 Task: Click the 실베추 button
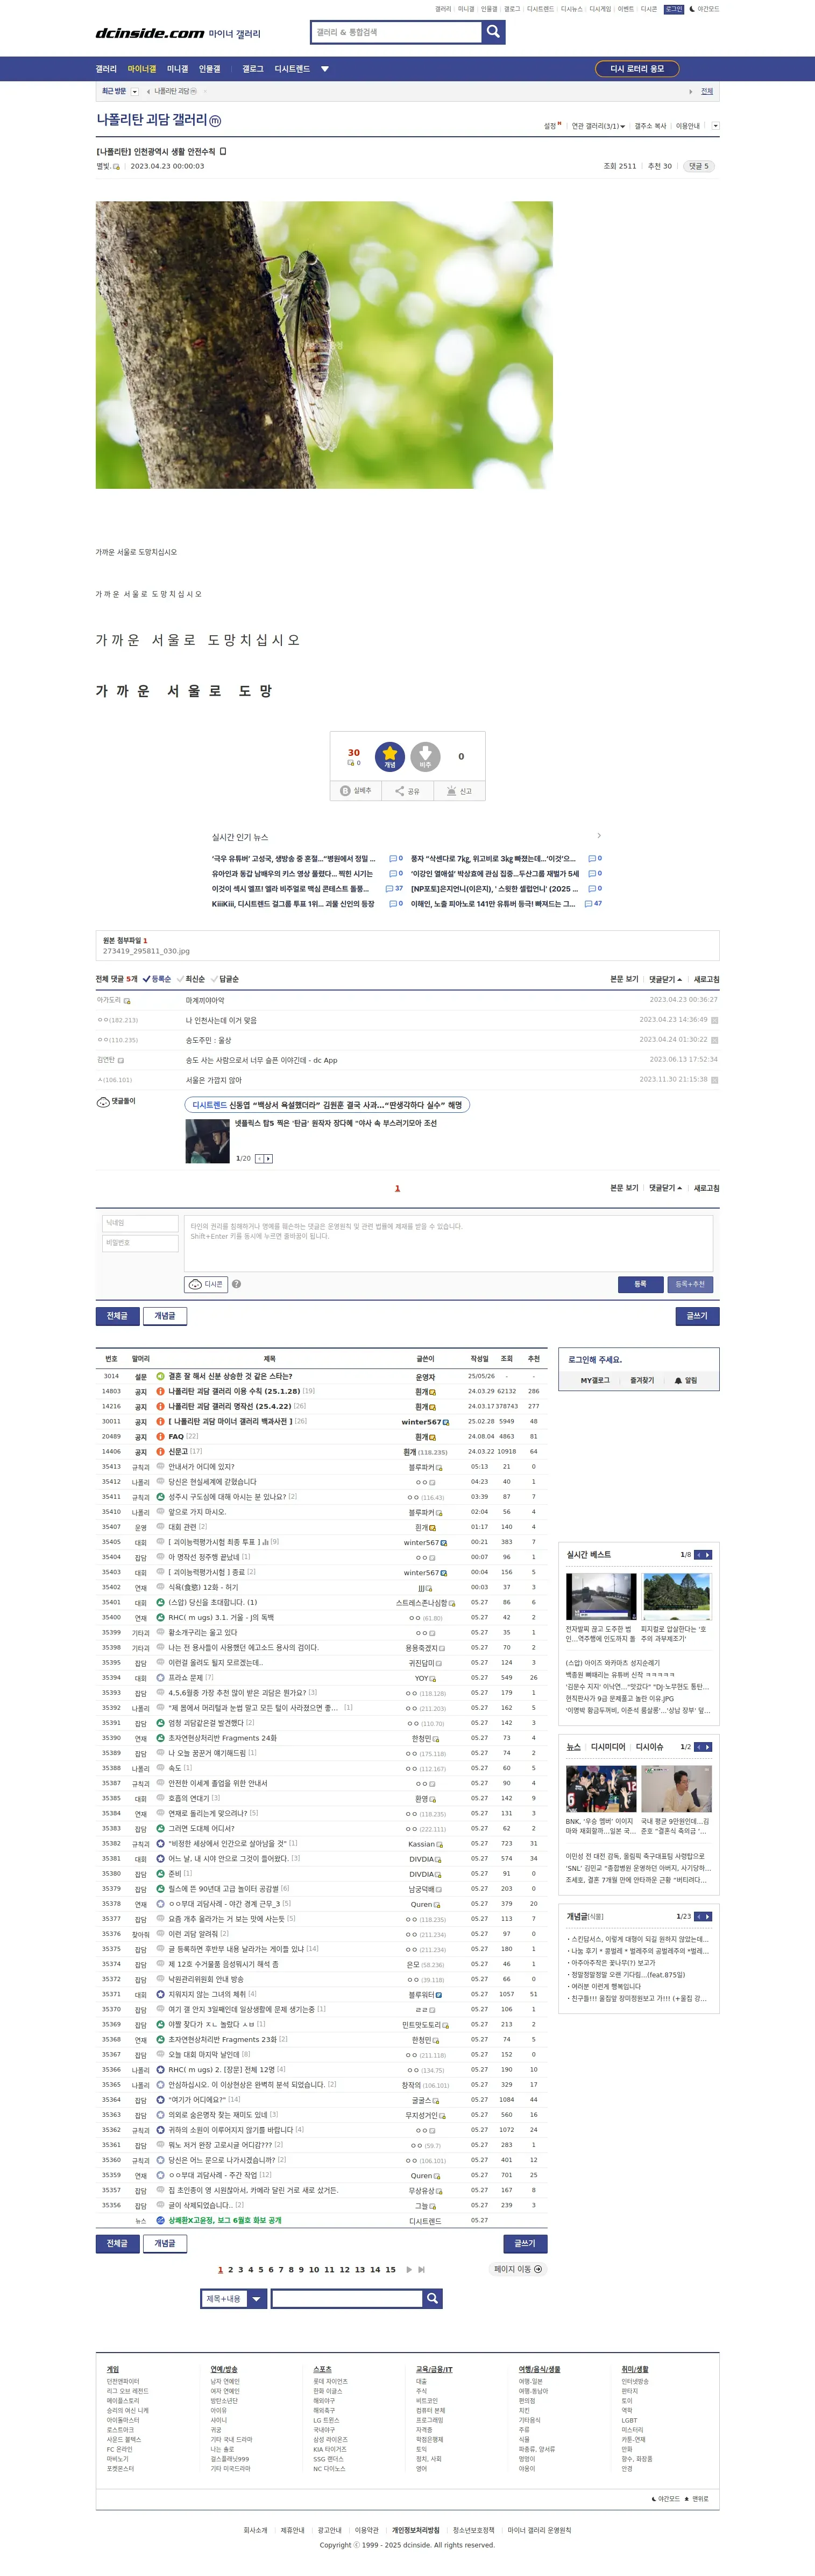tap(356, 790)
